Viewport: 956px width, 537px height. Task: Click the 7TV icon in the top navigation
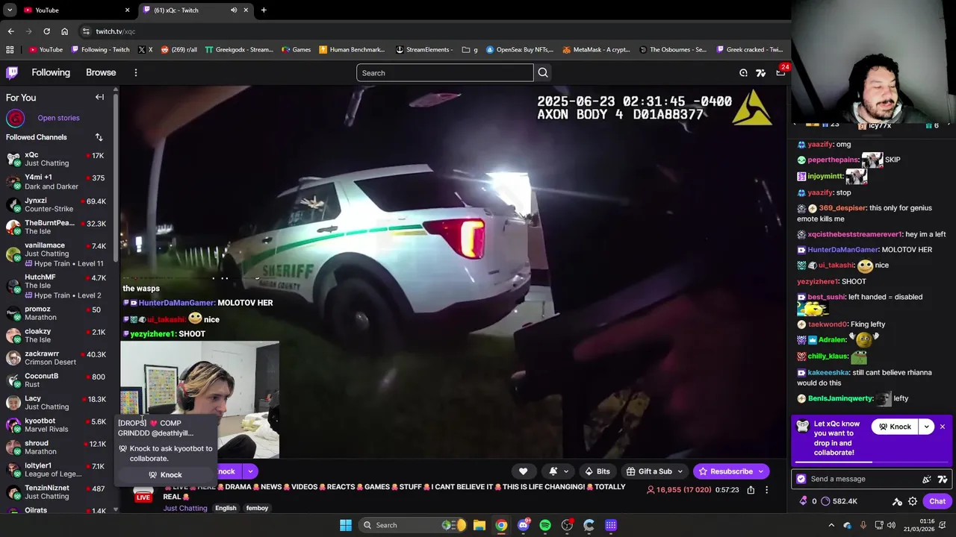pos(760,73)
